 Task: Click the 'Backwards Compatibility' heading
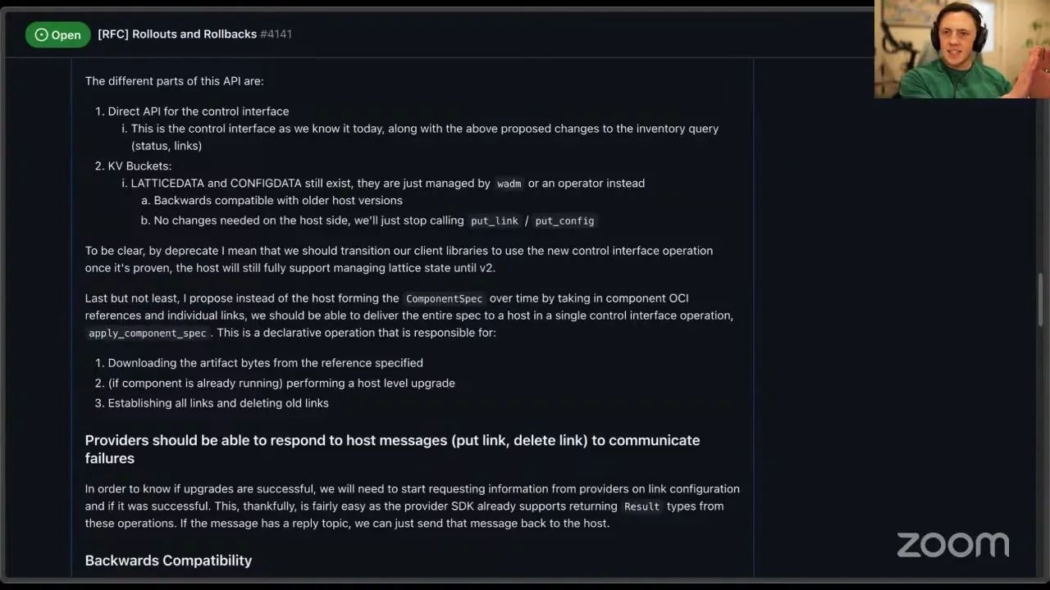pyautogui.click(x=168, y=560)
